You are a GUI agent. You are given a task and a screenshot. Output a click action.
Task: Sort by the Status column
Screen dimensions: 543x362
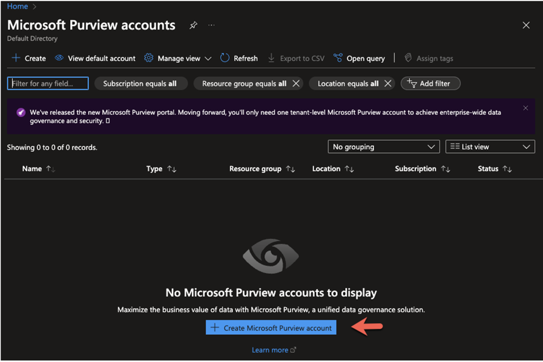[495, 169]
